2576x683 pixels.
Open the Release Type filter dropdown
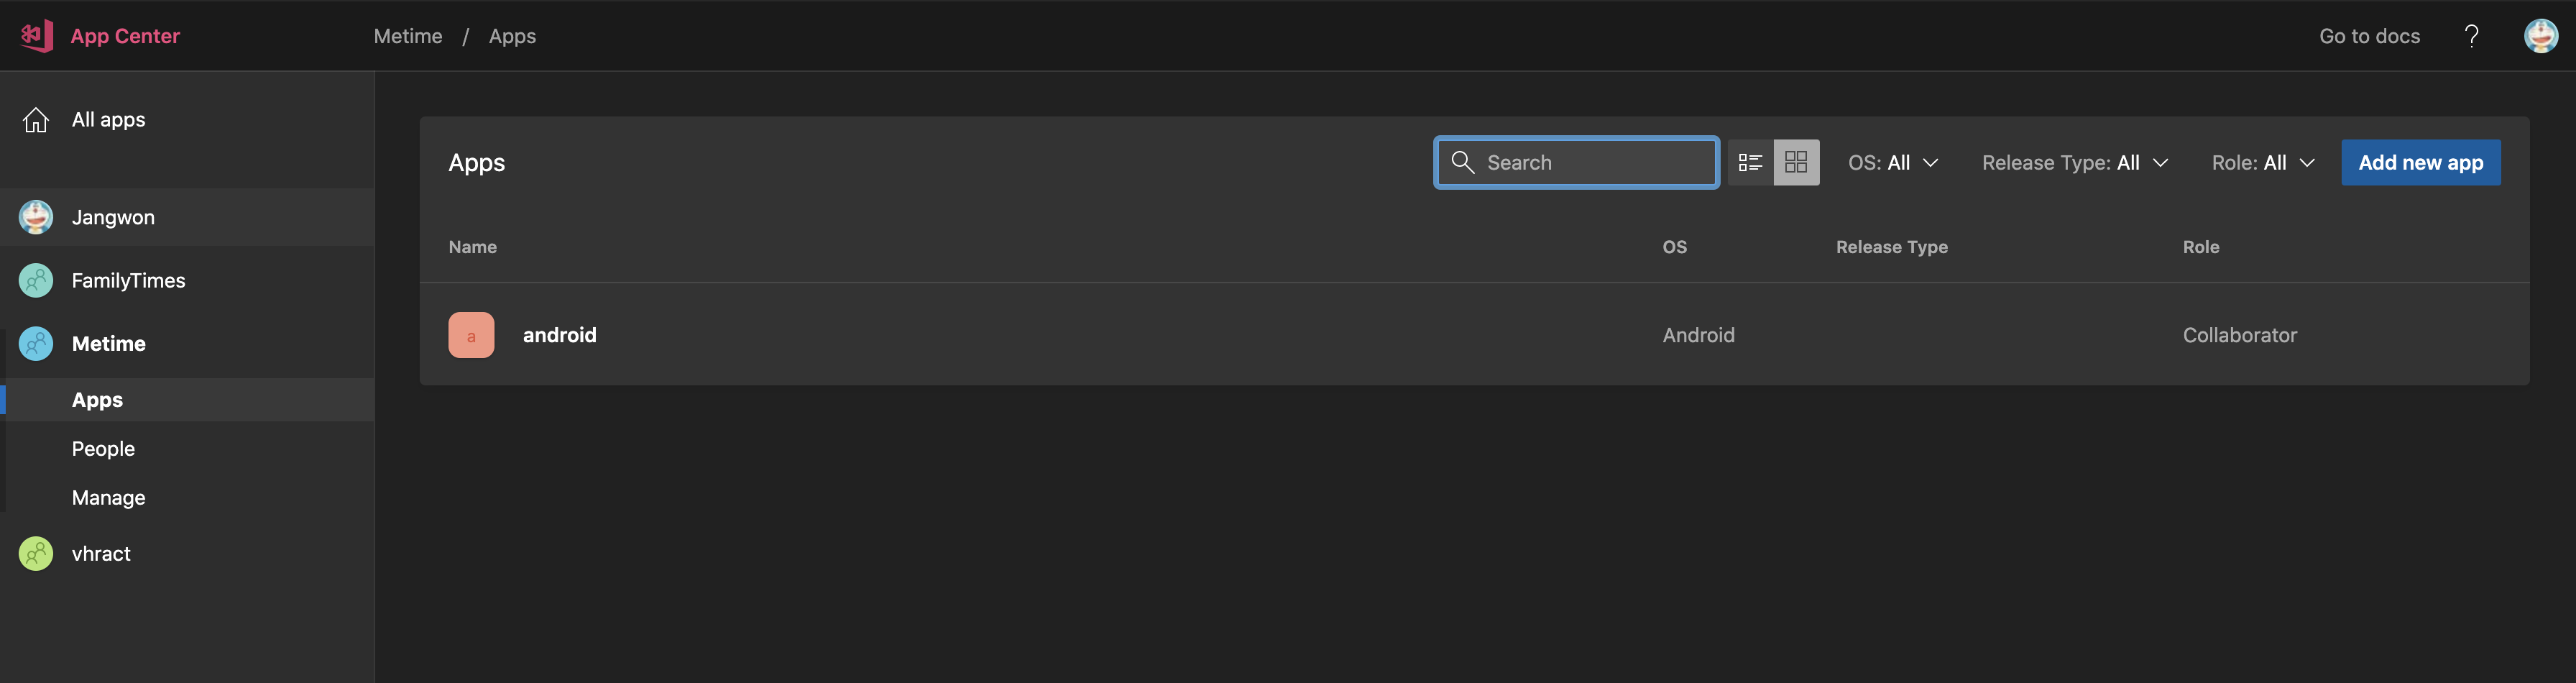(2075, 162)
